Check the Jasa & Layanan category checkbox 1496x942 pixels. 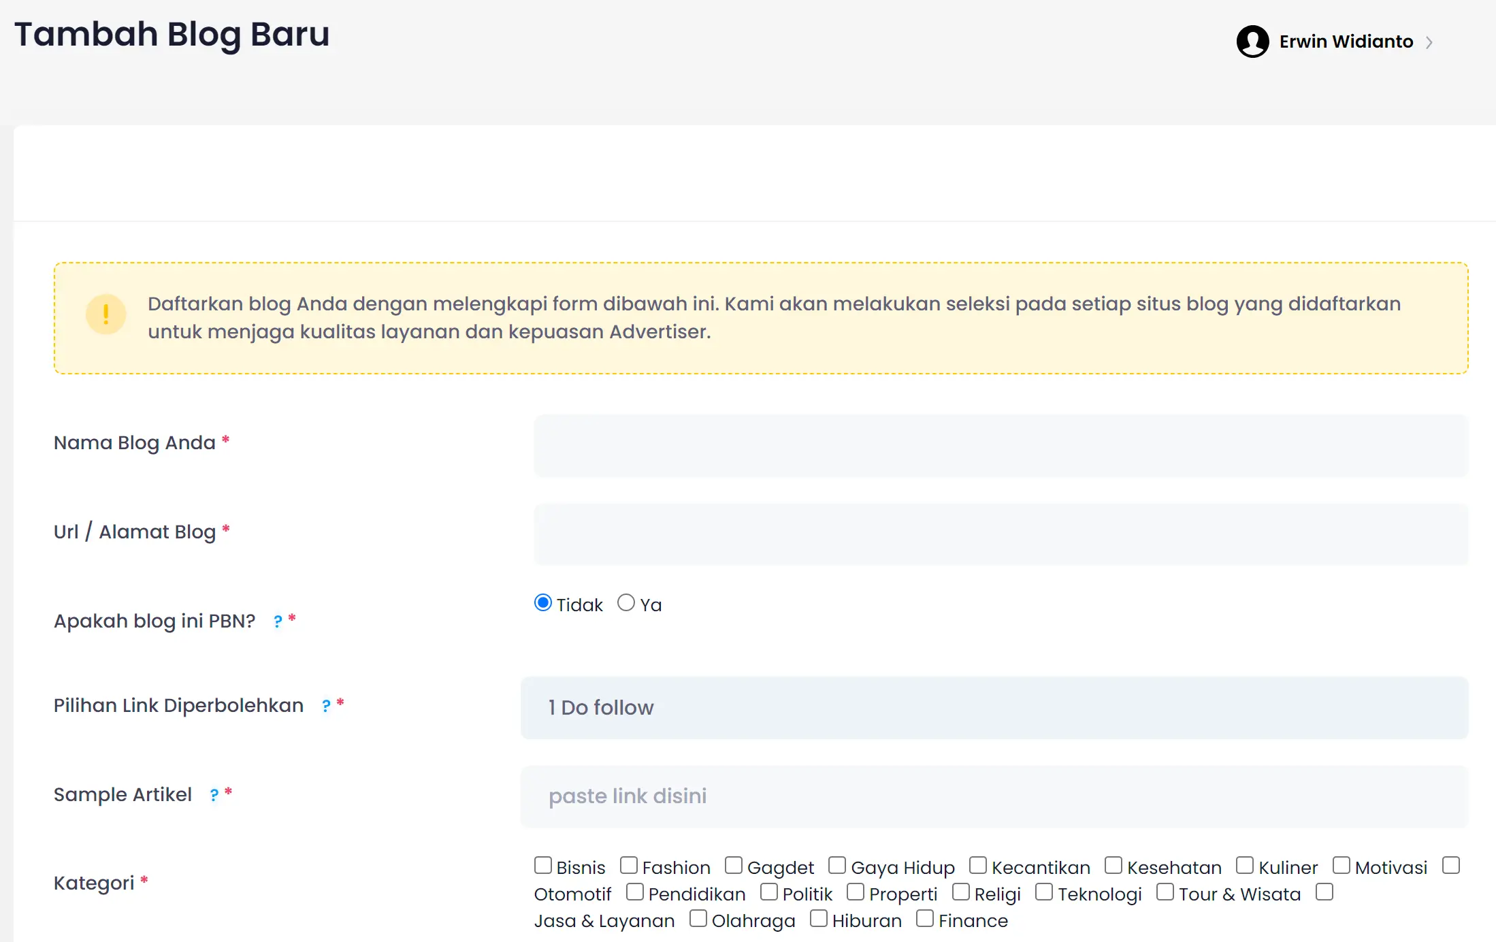click(1324, 892)
